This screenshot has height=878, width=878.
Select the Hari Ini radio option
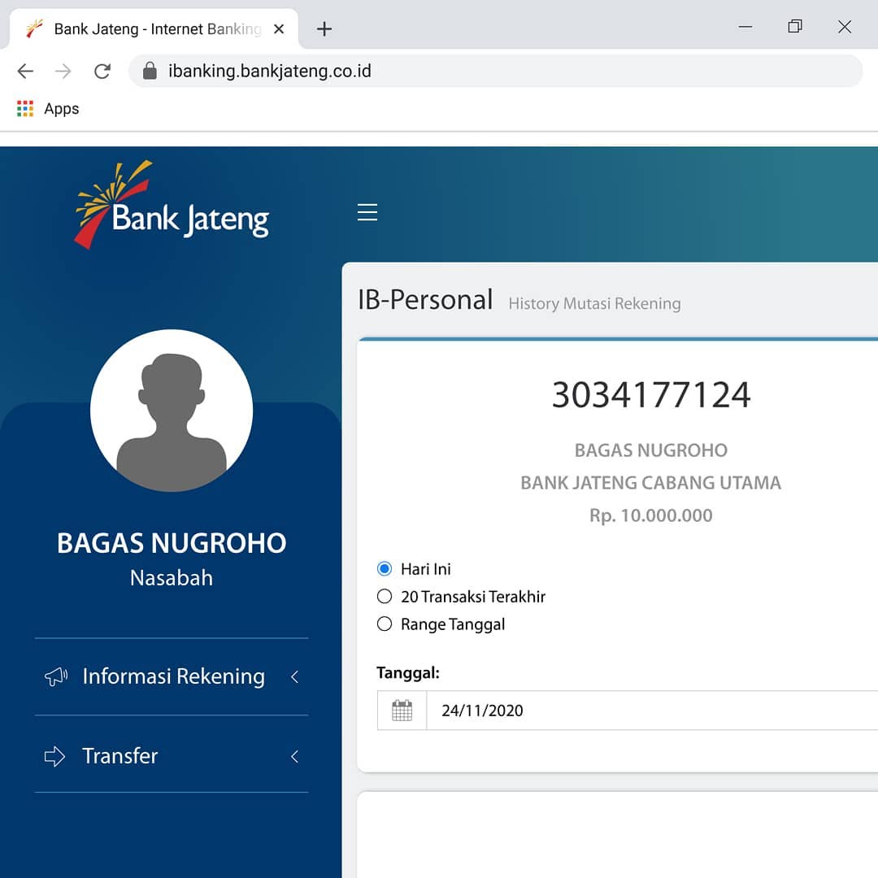[x=384, y=569]
